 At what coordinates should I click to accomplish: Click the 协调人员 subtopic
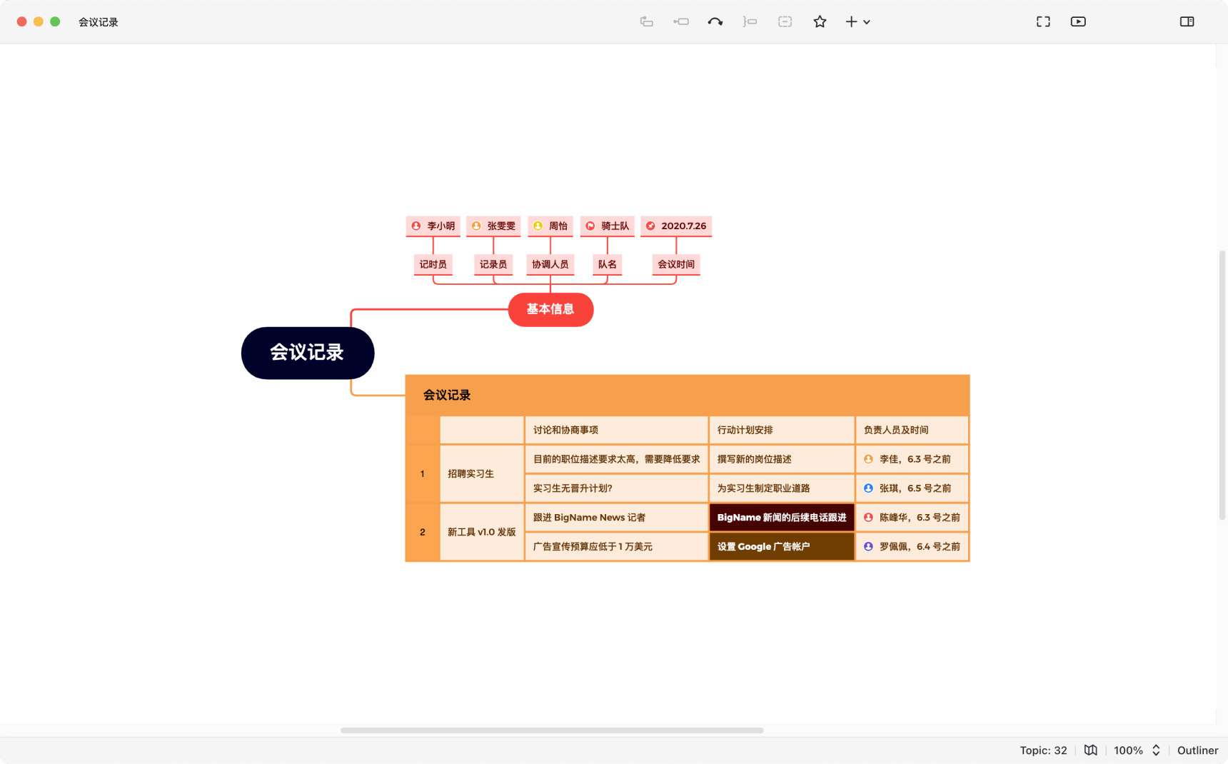(x=550, y=264)
